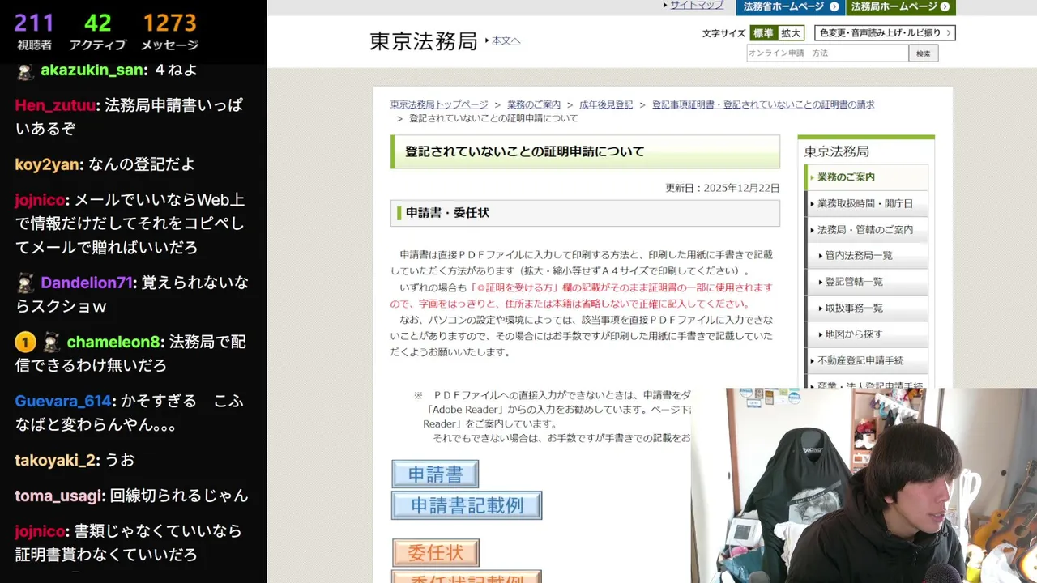
Task: Click the 更新日:2025年12月22日 text
Action: [723, 188]
